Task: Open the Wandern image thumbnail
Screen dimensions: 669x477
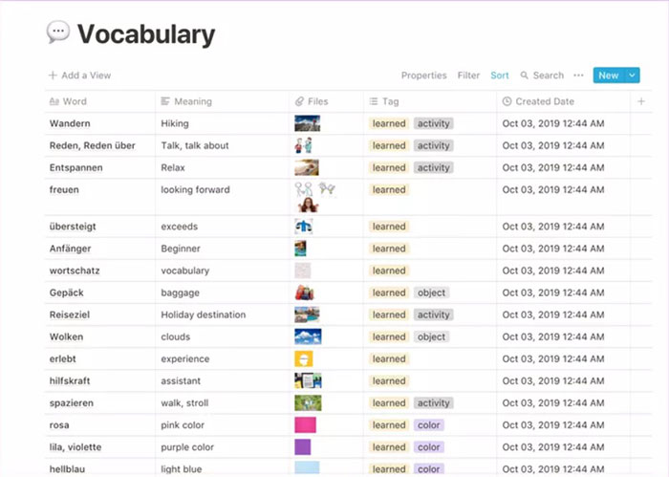Action: point(307,123)
